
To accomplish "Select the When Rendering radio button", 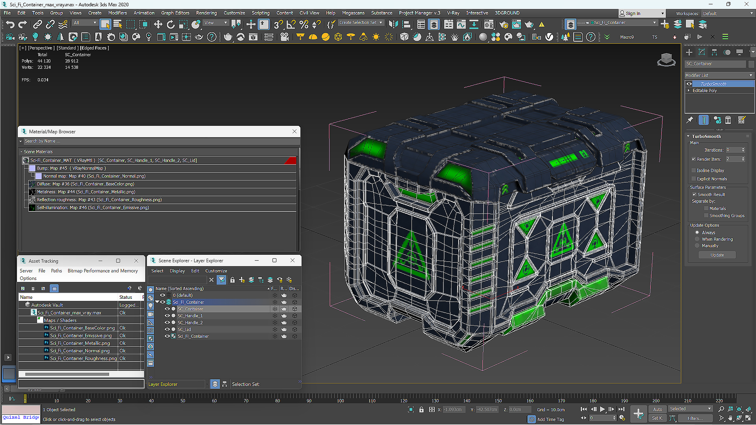I will pyautogui.click(x=697, y=239).
